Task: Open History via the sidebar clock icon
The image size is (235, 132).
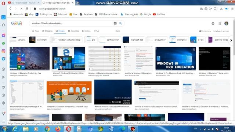Action: coord(3,95)
